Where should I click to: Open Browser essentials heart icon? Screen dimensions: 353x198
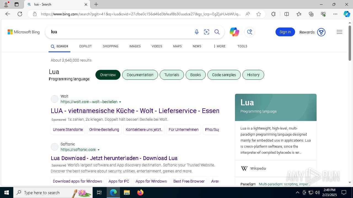pos(323,14)
